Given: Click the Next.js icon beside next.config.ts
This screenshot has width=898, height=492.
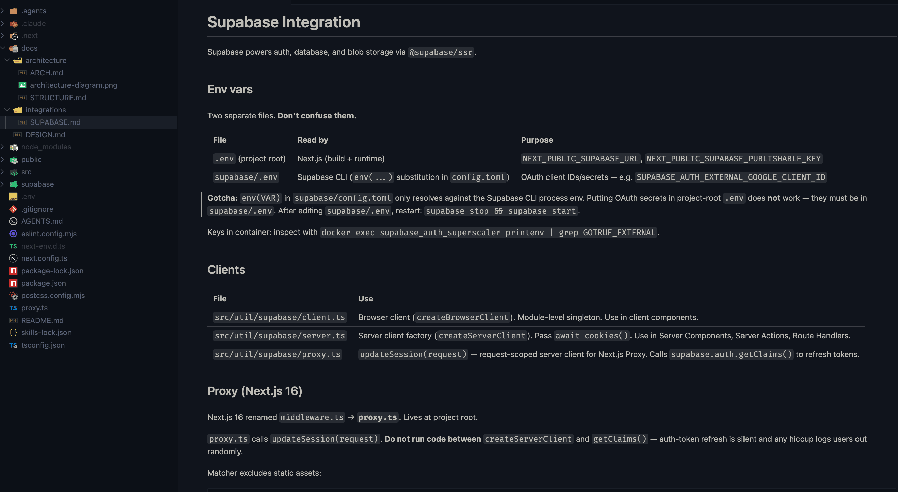Looking at the screenshot, I should 13,259.
